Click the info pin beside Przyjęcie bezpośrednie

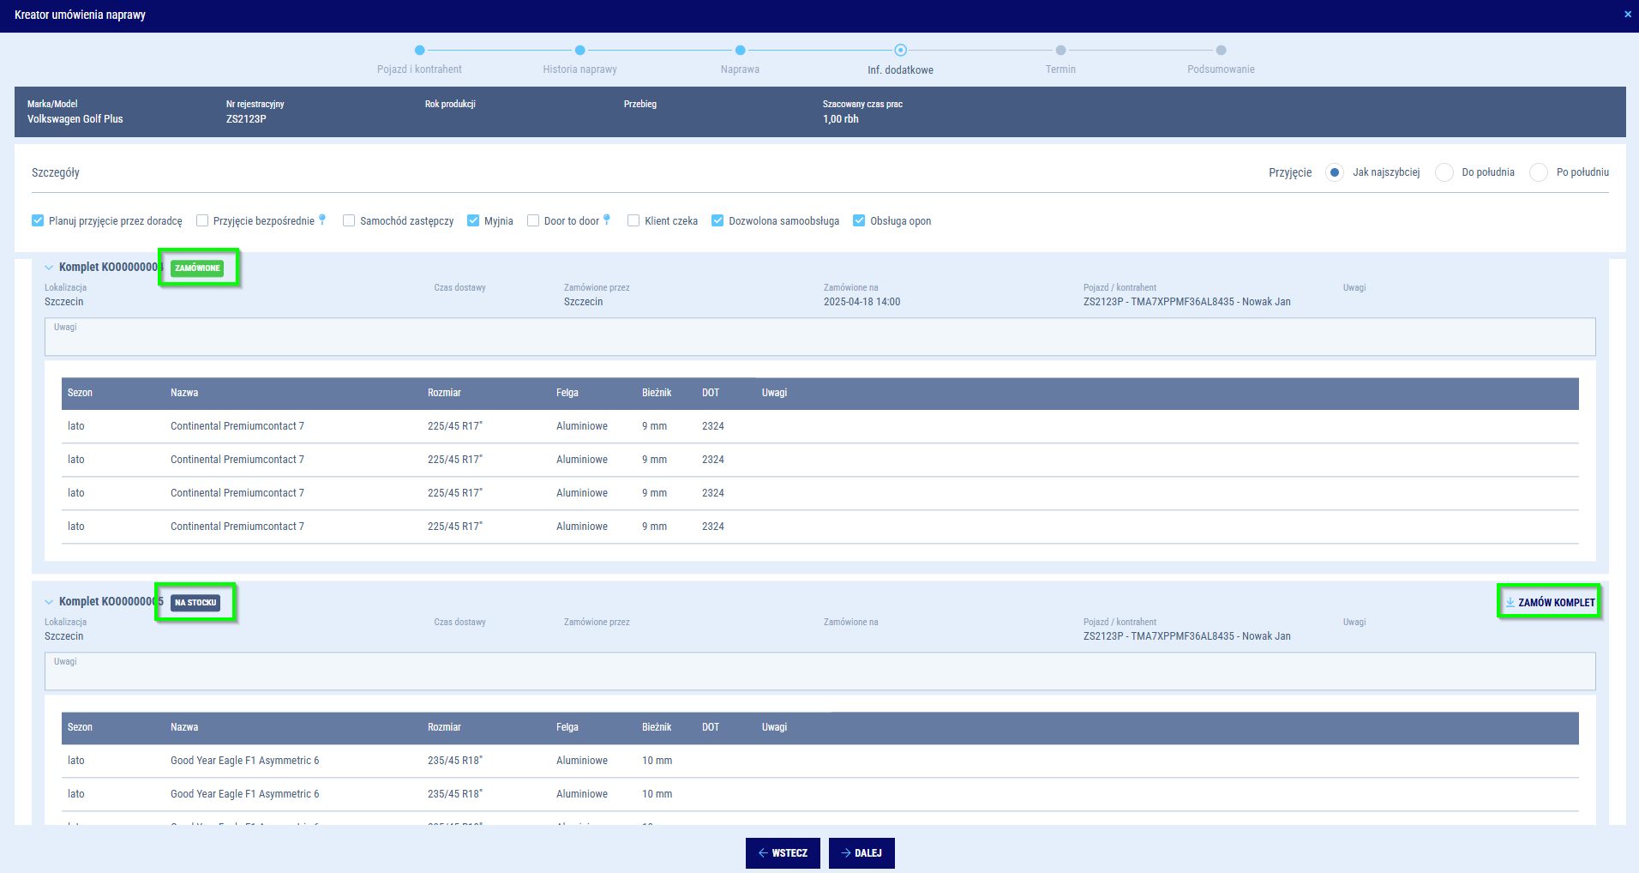click(x=322, y=220)
